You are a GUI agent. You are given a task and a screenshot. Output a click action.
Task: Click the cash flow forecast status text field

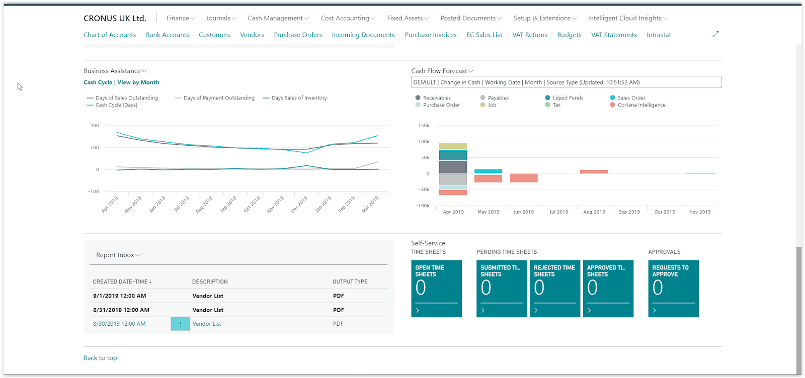pyautogui.click(x=566, y=82)
